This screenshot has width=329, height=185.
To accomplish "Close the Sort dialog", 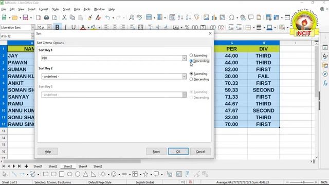I will 210,33.
